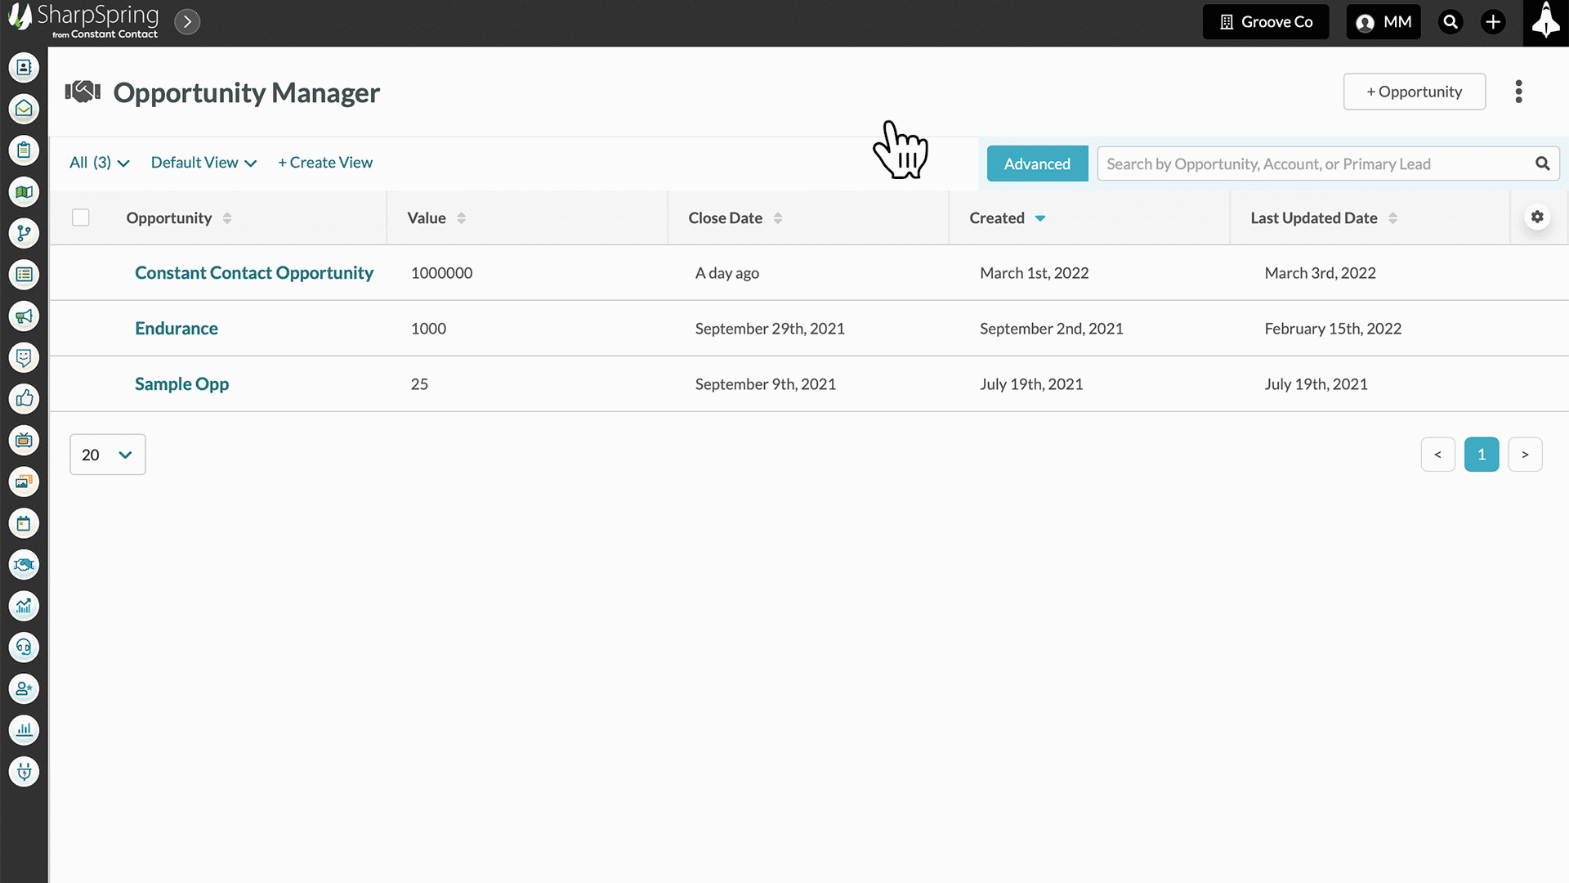Open the calendar sidebar icon

(x=24, y=523)
